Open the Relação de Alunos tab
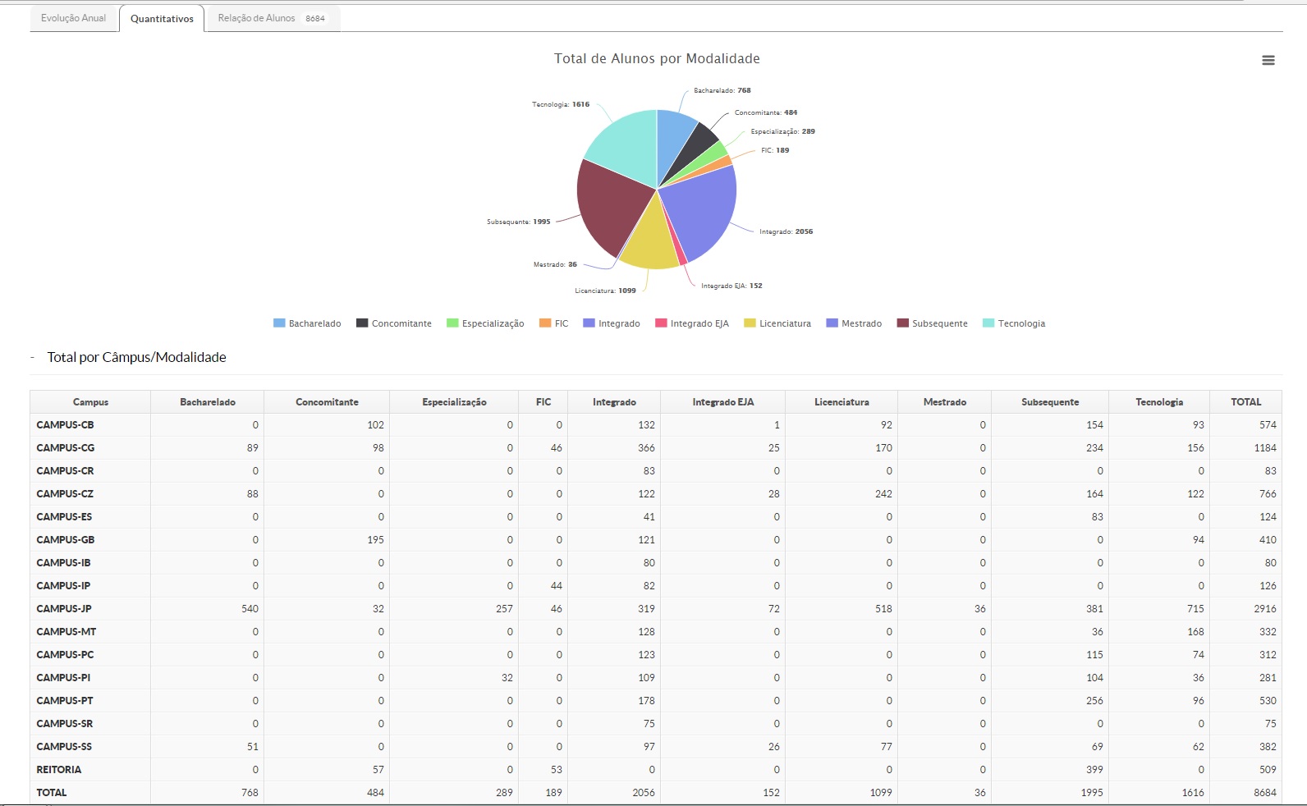The width and height of the screenshot is (1307, 806). [x=271, y=18]
